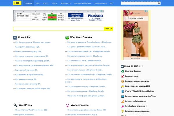Click the party popper icon beside Прибамбасы
The image size is (174, 116).
[122, 106]
